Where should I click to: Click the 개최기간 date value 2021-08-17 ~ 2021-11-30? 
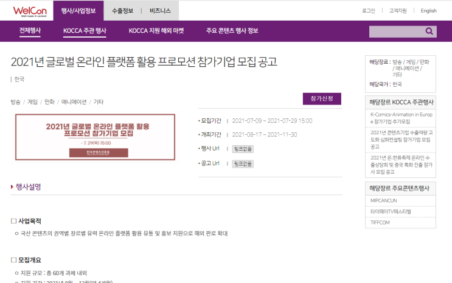point(265,134)
